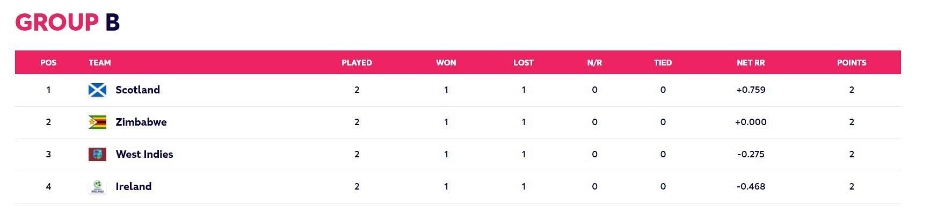Select Ireland's -0.468 net run rate
The width and height of the screenshot is (930, 218).
751,186
